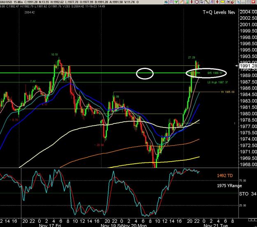Image resolution: width=257 pixels, height=227 pixels.
Task: Click the closing price C:1991.28 in header
Action: click(32, 2)
